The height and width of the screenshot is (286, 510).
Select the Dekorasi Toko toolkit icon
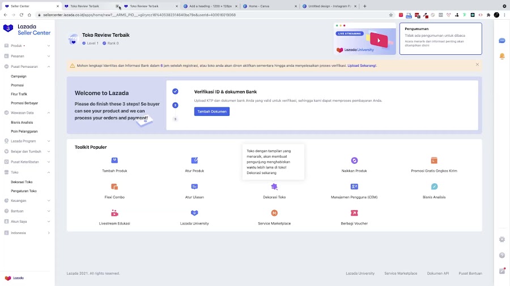point(274,187)
